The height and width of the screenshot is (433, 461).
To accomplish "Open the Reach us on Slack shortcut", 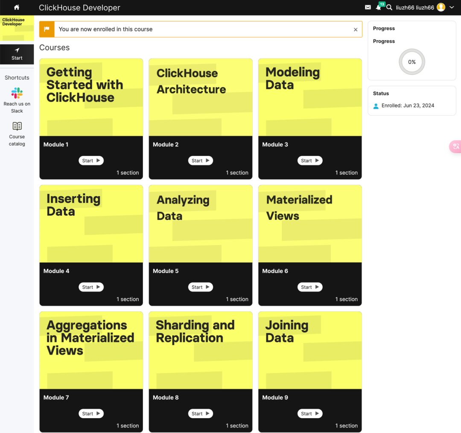I will click(x=17, y=100).
